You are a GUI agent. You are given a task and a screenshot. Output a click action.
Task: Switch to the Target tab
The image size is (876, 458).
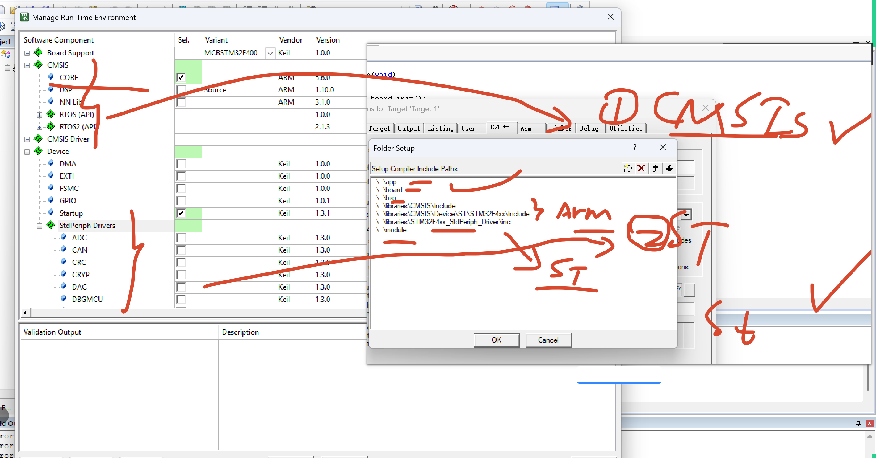[x=379, y=128]
